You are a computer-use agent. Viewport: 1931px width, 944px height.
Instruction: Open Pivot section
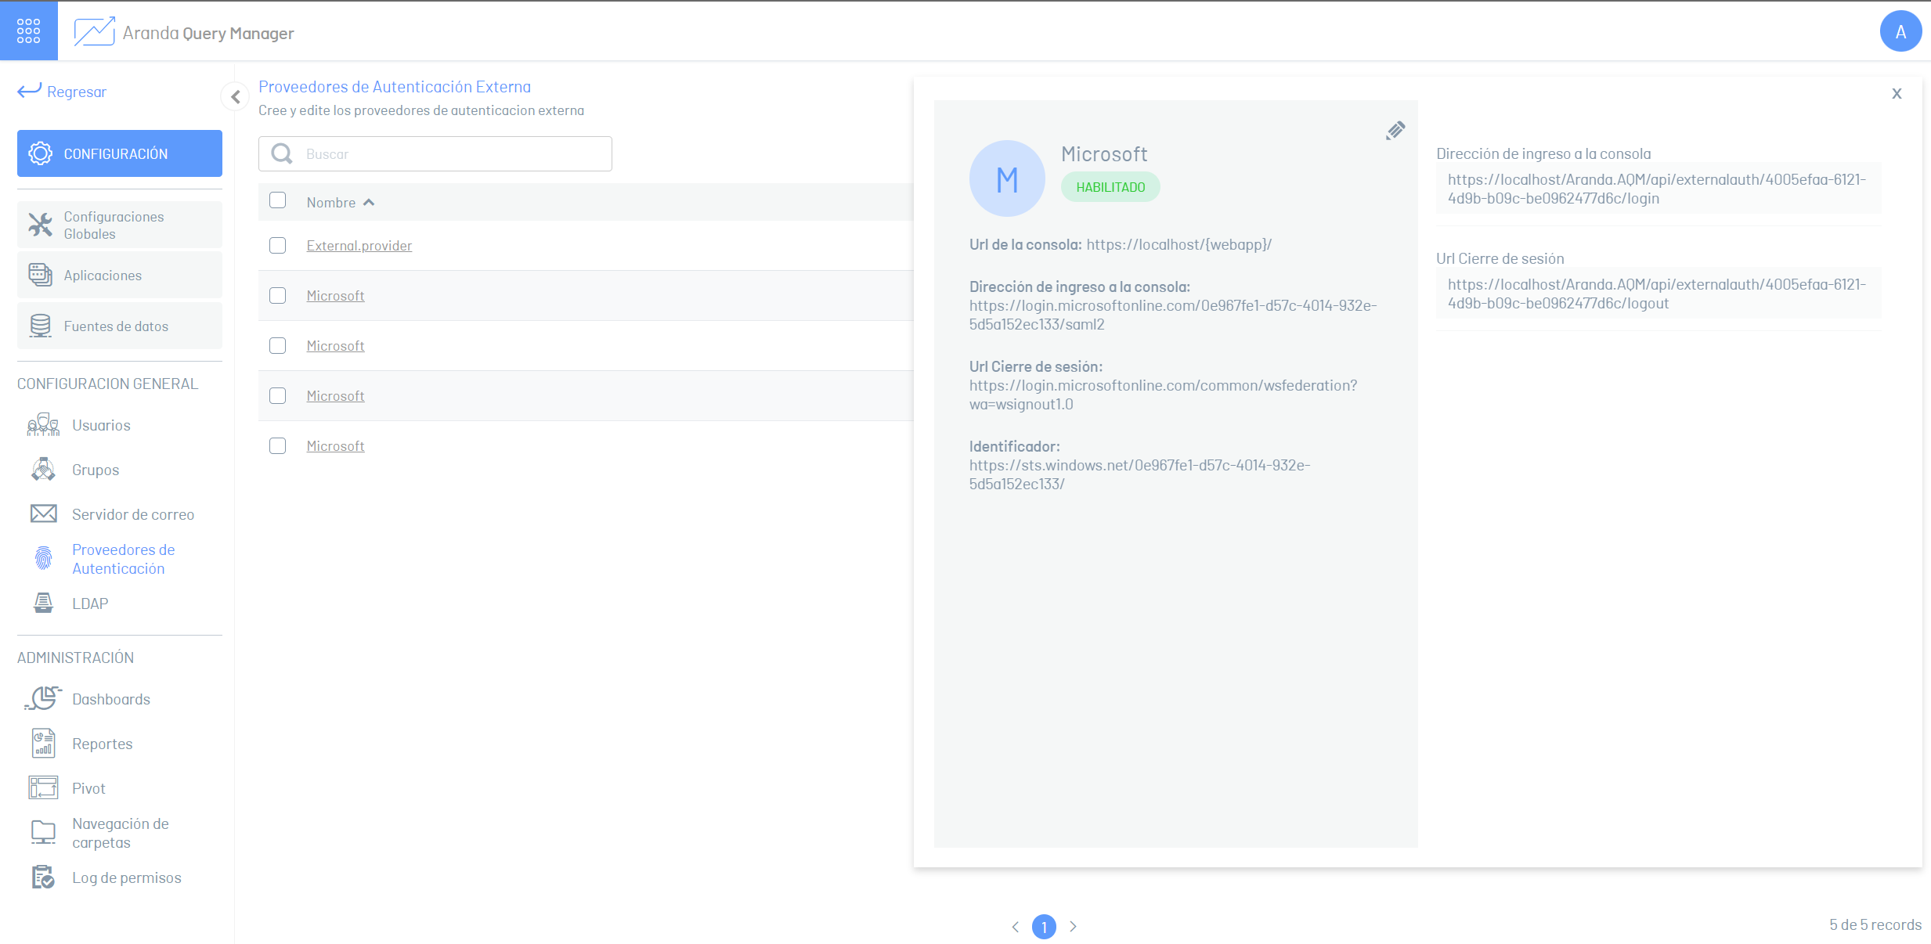88,788
